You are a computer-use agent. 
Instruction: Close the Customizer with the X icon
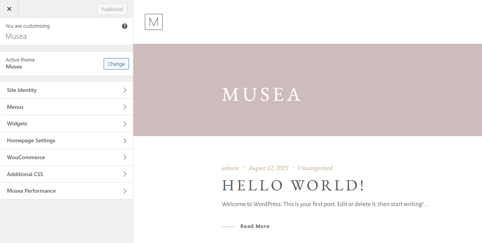coord(9,9)
